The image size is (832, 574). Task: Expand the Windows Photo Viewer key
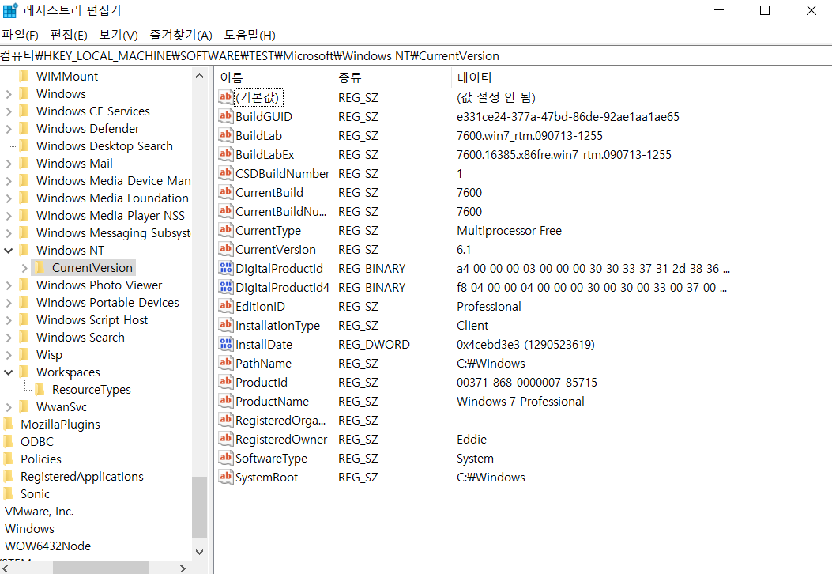(9, 285)
